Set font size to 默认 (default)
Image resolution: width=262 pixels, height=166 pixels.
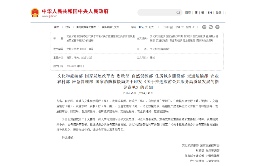point(141,27)
